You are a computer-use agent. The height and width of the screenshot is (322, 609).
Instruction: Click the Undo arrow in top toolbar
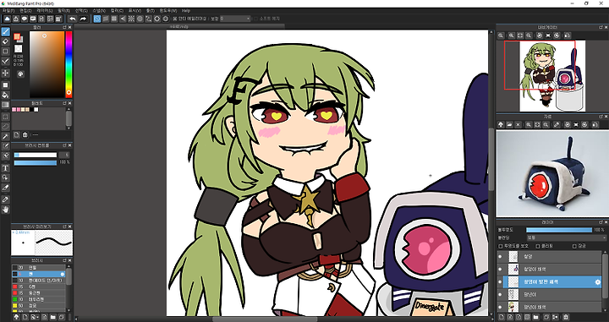pos(72,19)
